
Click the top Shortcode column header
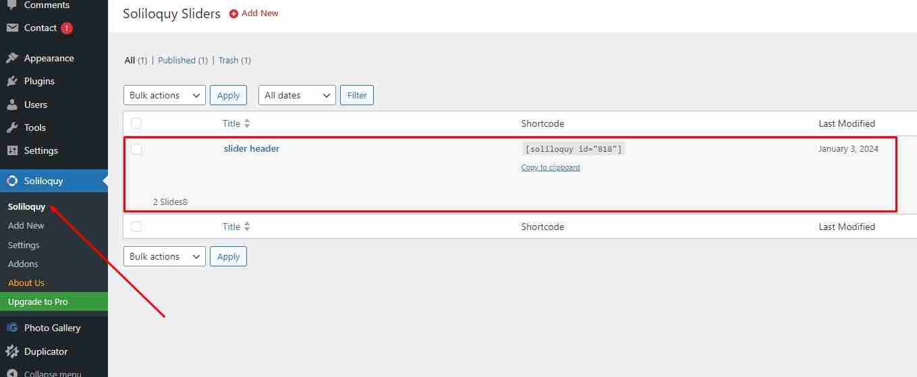click(543, 123)
